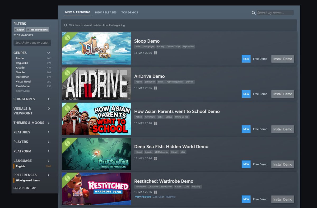Click the 2D Platformer tag on Deep Sea Fish
Image resolution: width=317 pixels, height=208 pixels.
click(x=161, y=152)
